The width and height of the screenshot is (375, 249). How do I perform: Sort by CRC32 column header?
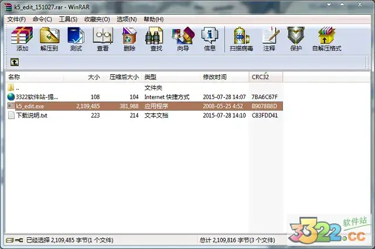point(266,77)
